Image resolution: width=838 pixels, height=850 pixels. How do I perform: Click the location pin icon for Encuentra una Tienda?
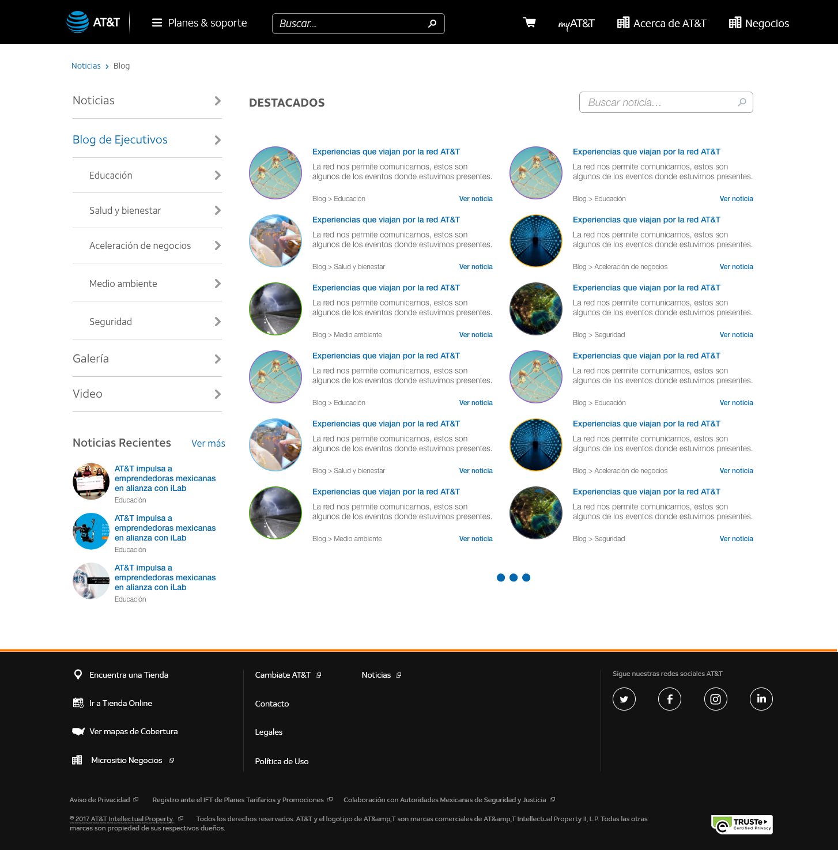(78, 674)
